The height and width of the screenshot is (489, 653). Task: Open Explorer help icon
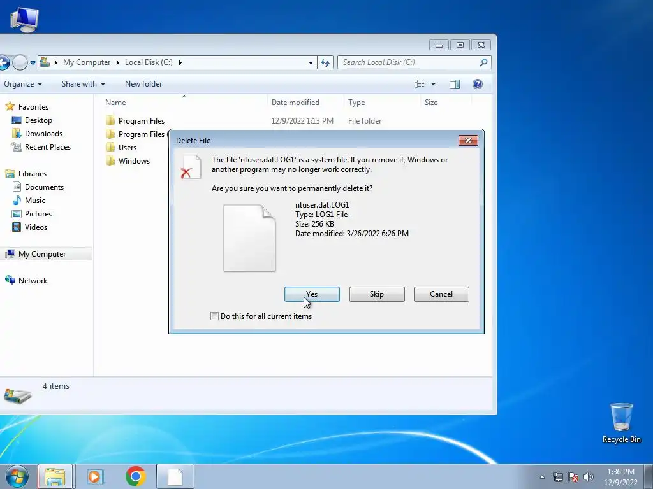click(x=478, y=84)
